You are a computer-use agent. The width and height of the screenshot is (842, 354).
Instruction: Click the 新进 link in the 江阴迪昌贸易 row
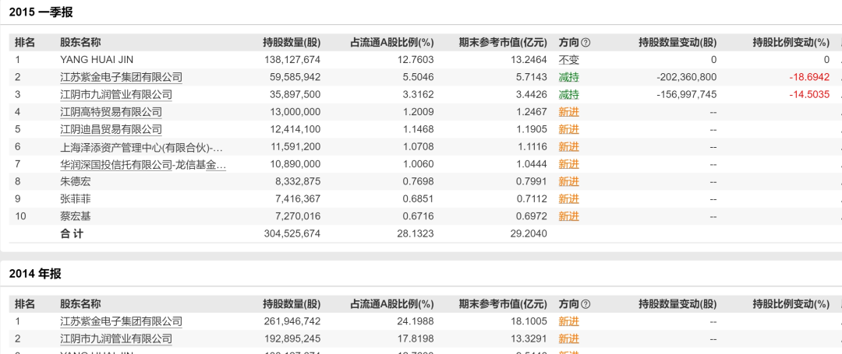(x=569, y=129)
